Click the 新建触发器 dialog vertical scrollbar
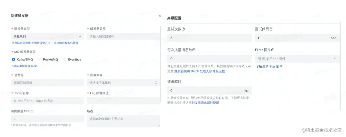This screenshot has height=137, width=346. [x=161, y=64]
